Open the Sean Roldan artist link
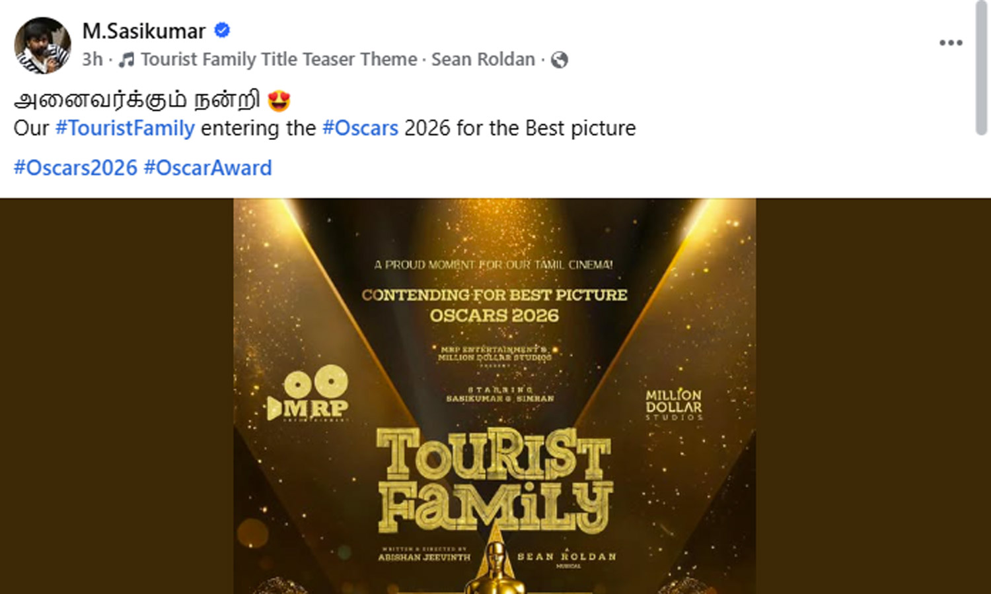 (x=483, y=59)
